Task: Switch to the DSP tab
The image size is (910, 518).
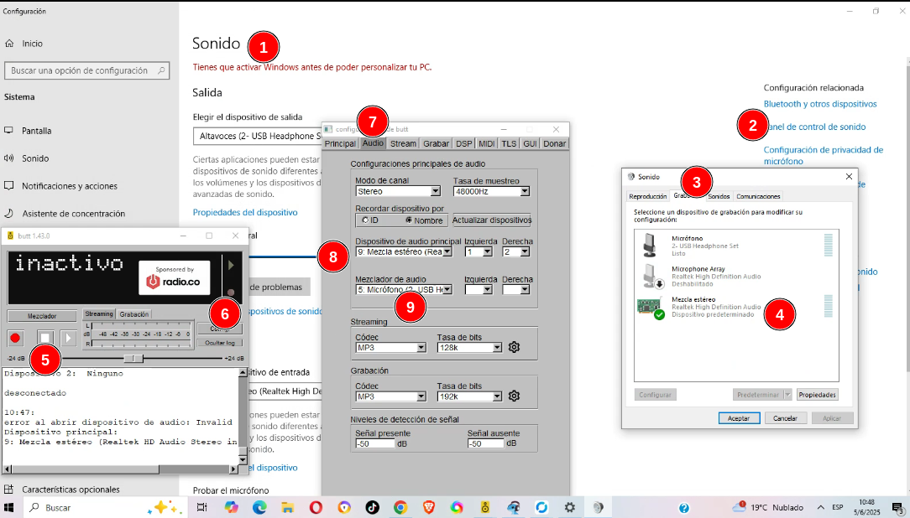Action: (463, 143)
